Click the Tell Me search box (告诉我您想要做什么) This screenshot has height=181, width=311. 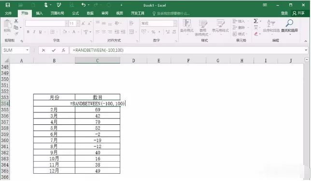(x=171, y=14)
